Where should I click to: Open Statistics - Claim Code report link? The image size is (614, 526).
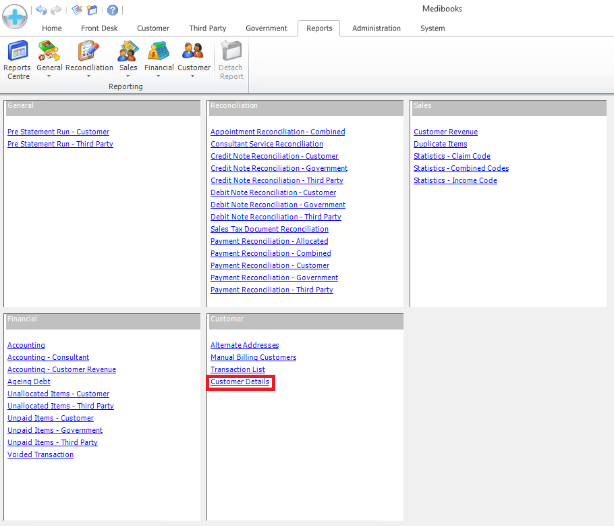pos(451,157)
